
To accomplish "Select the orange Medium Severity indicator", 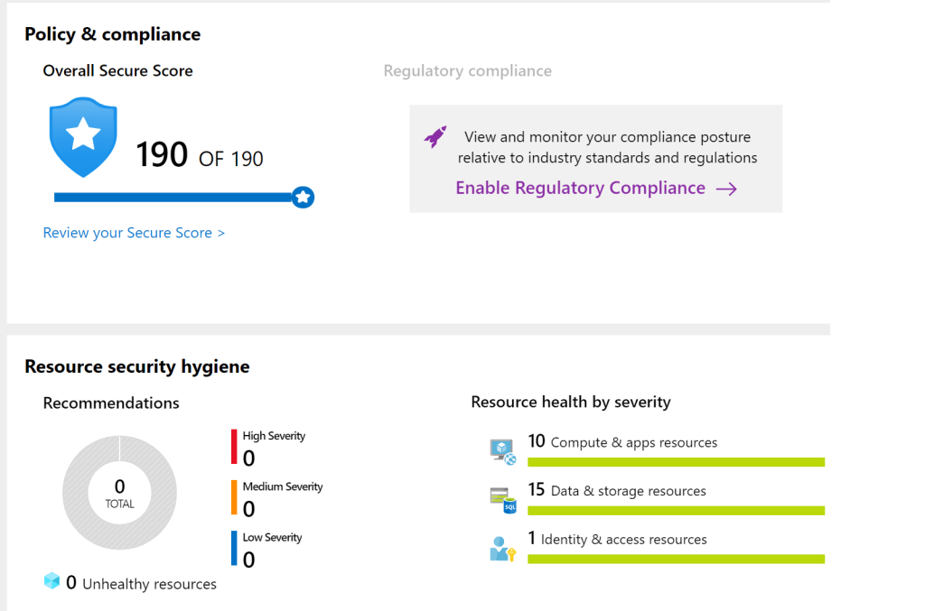I will click(x=234, y=497).
